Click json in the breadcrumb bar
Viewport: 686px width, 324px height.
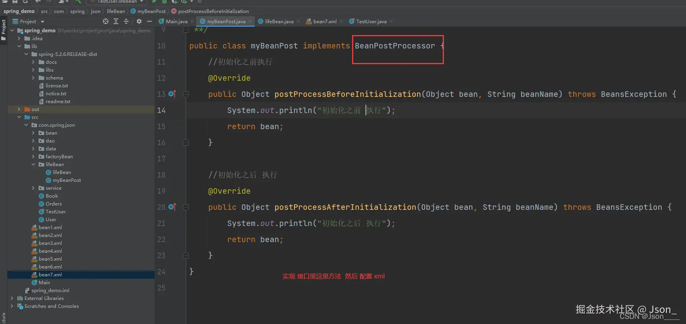pyautogui.click(x=96, y=11)
